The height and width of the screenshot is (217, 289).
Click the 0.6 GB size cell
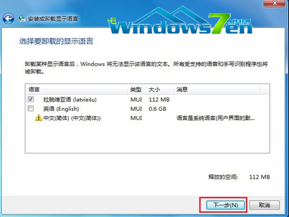click(x=158, y=109)
